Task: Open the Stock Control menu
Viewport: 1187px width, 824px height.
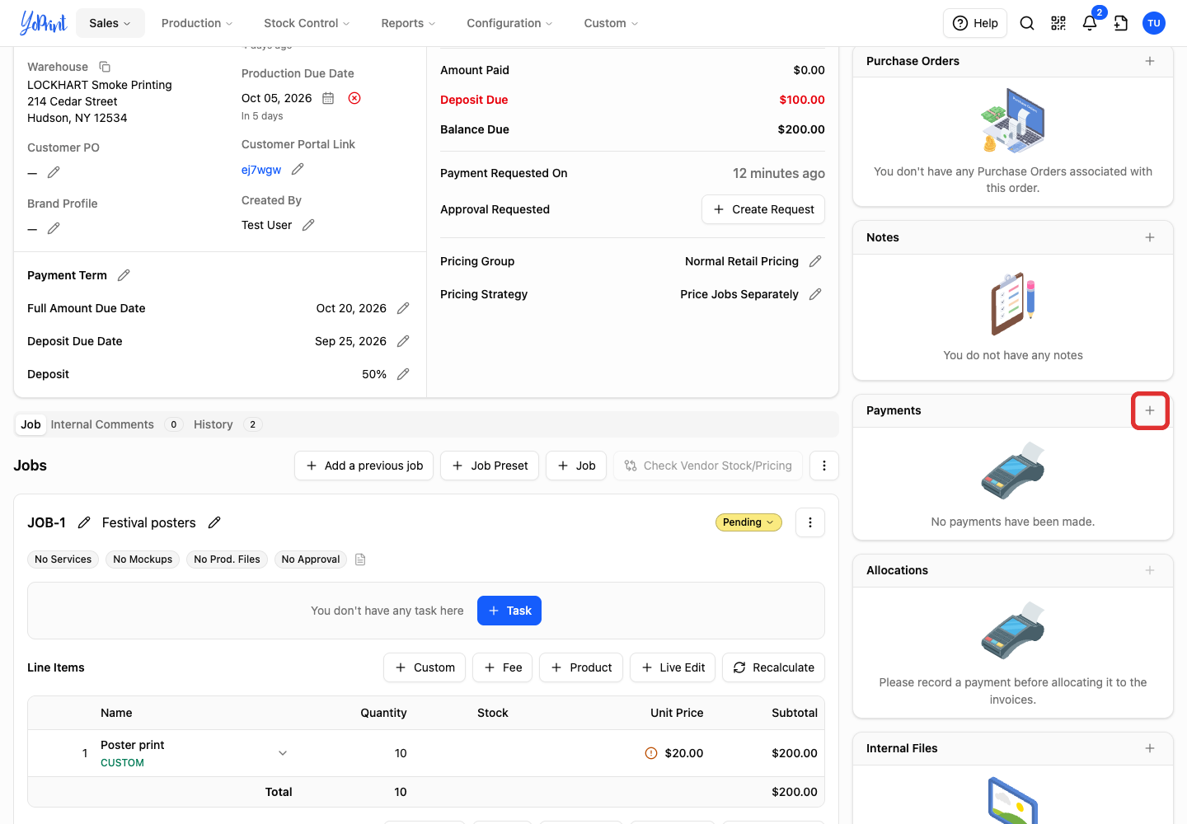Action: (x=307, y=23)
